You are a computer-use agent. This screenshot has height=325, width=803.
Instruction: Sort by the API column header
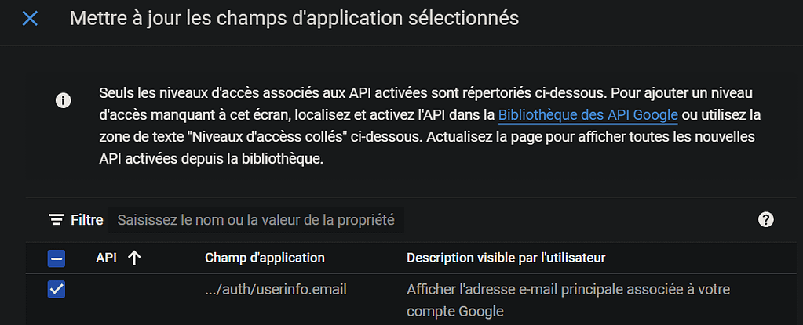106,258
